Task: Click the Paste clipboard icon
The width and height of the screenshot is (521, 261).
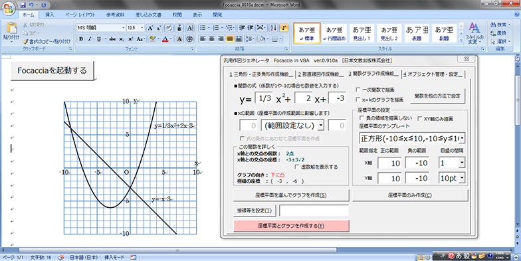Action: (11, 29)
